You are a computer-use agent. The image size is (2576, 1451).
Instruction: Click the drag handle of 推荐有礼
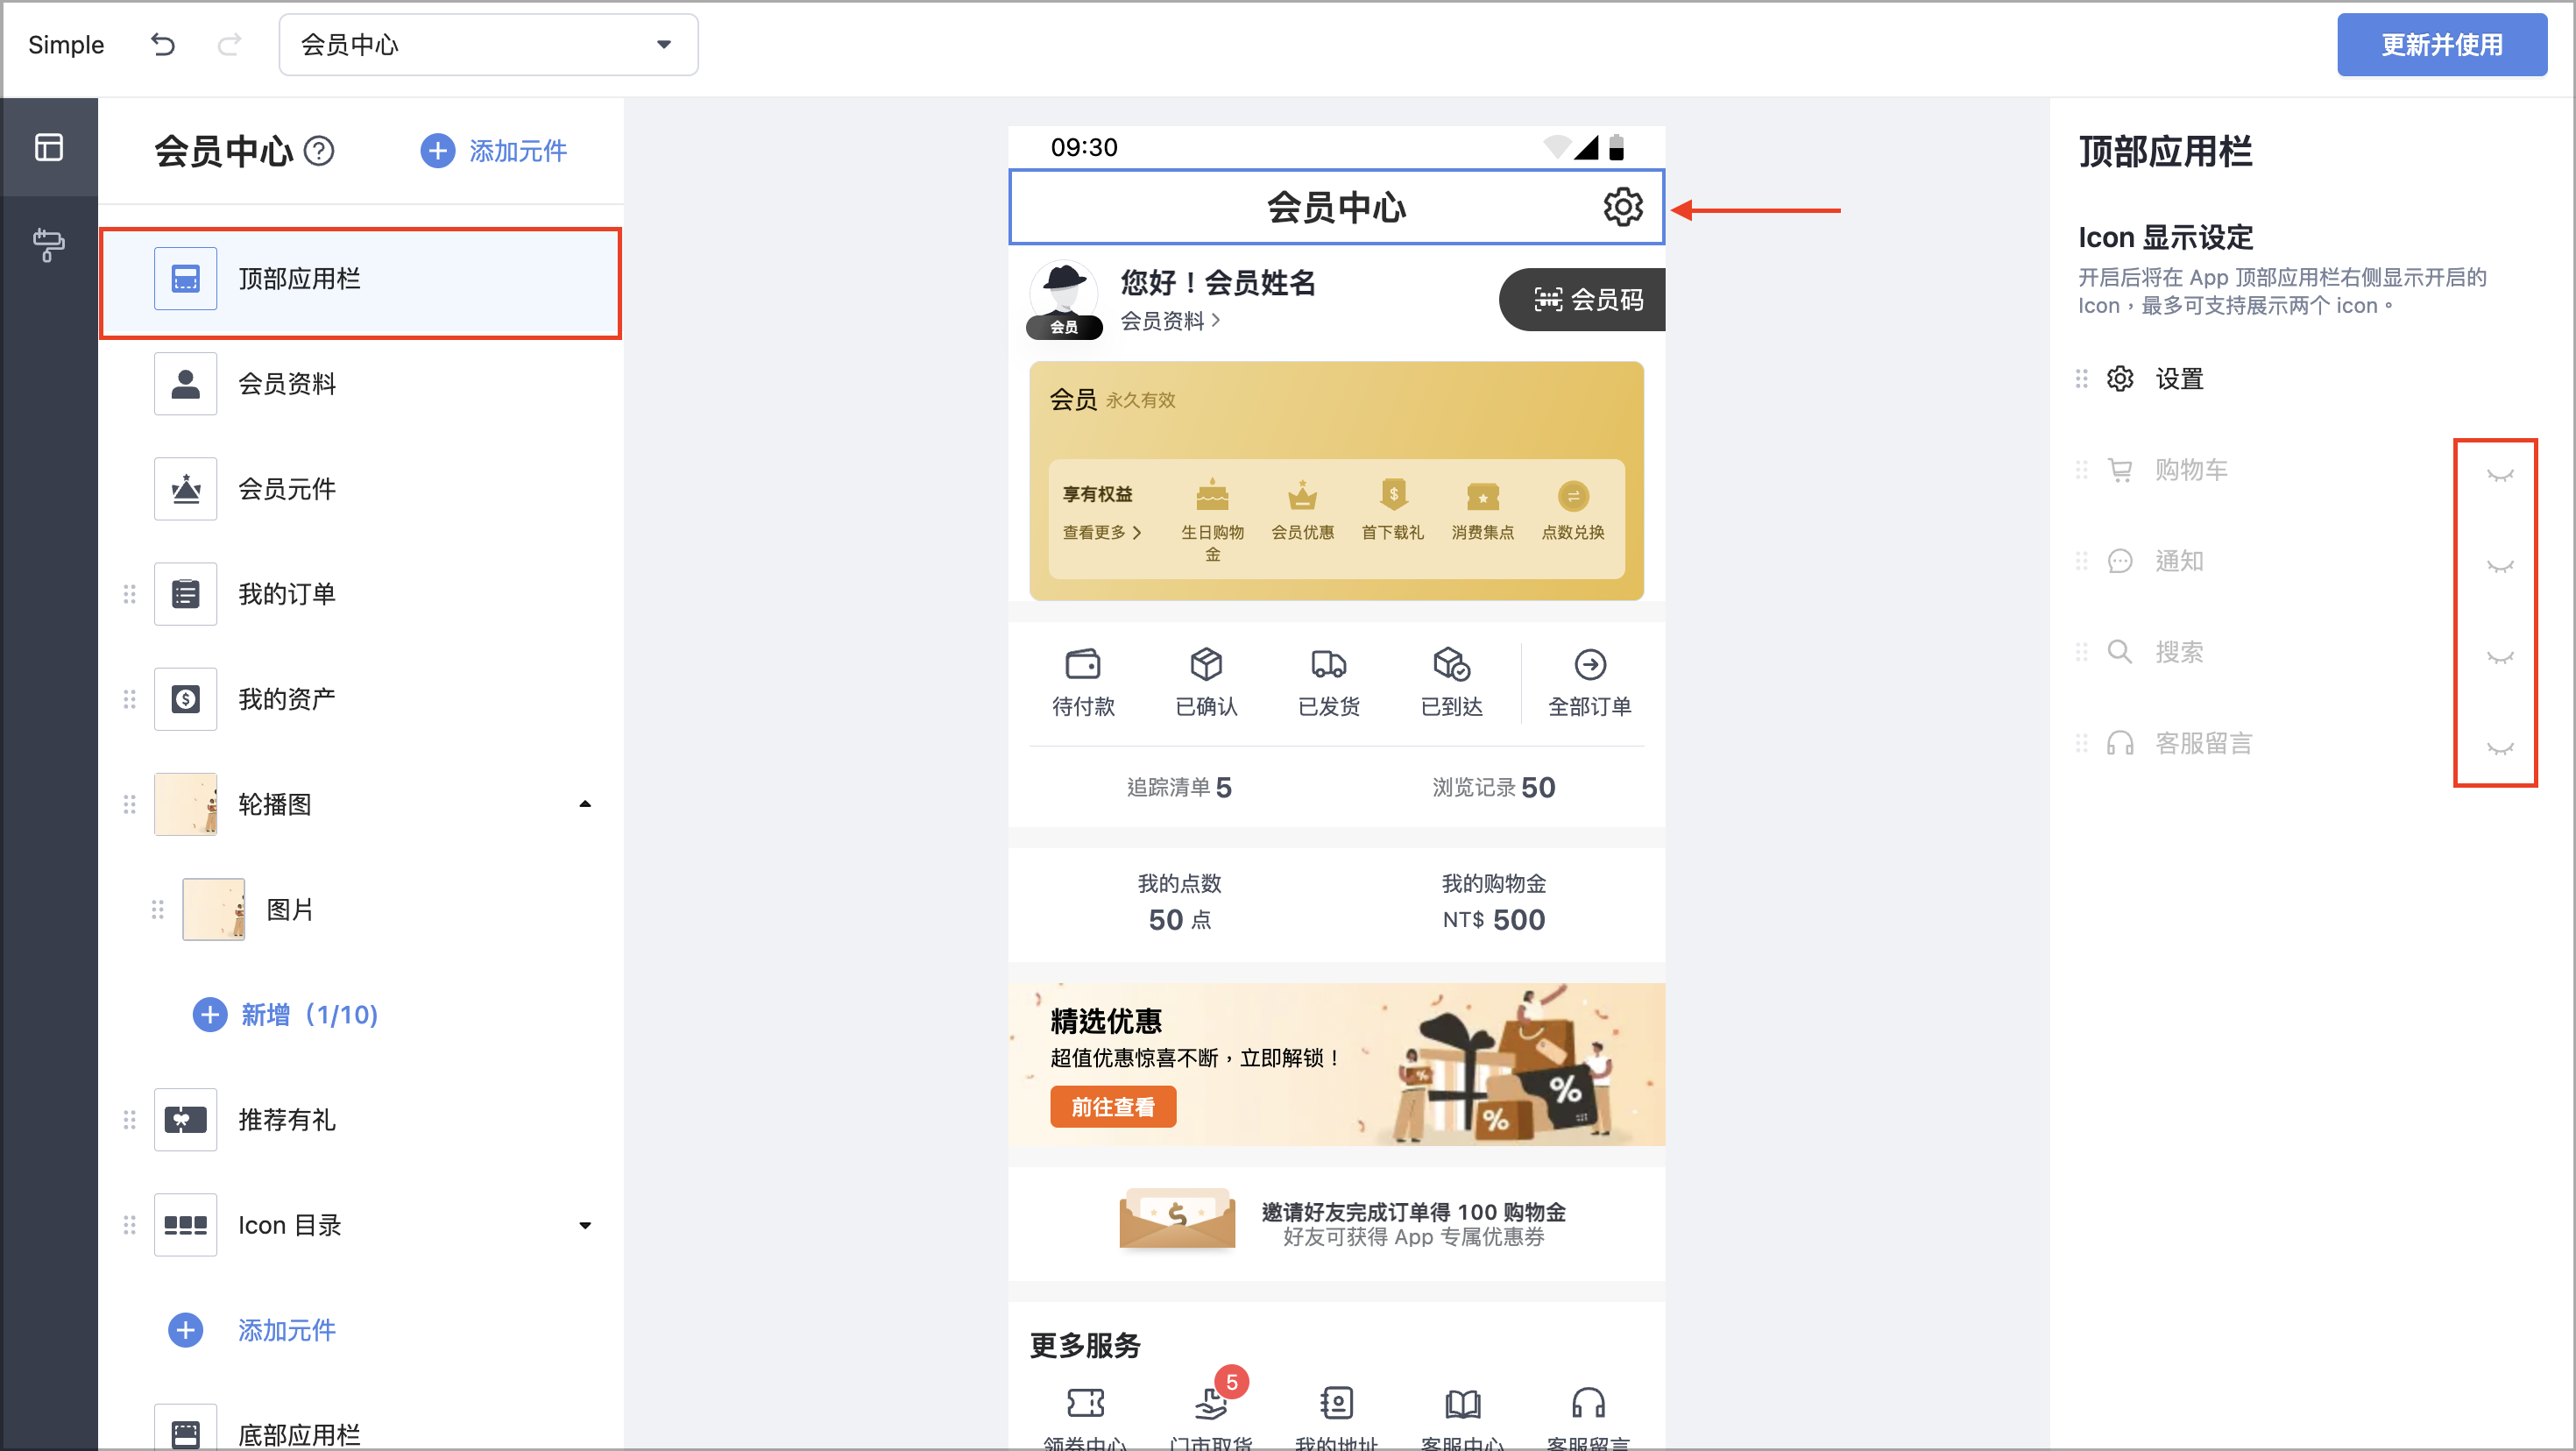pyautogui.click(x=129, y=1120)
